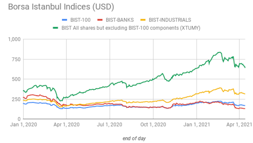253x143 pixels.
Task: Click the blue BIST-100 legend swatch
Action: click(65, 20)
